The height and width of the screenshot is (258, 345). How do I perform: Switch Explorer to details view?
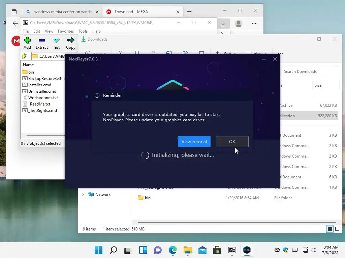(330, 229)
